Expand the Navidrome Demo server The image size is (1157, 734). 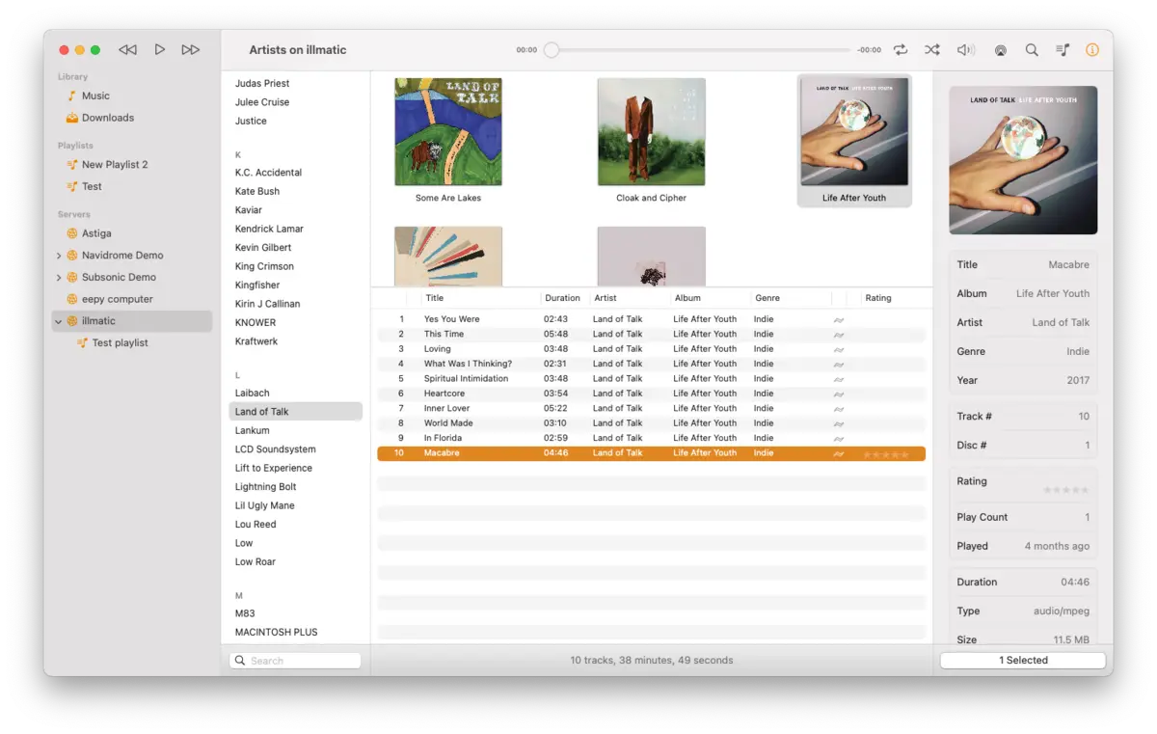tap(59, 256)
